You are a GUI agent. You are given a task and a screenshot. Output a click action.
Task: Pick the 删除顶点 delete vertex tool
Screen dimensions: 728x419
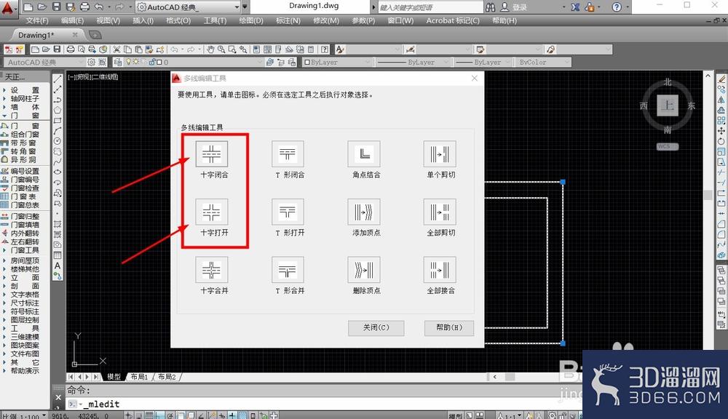pos(364,270)
